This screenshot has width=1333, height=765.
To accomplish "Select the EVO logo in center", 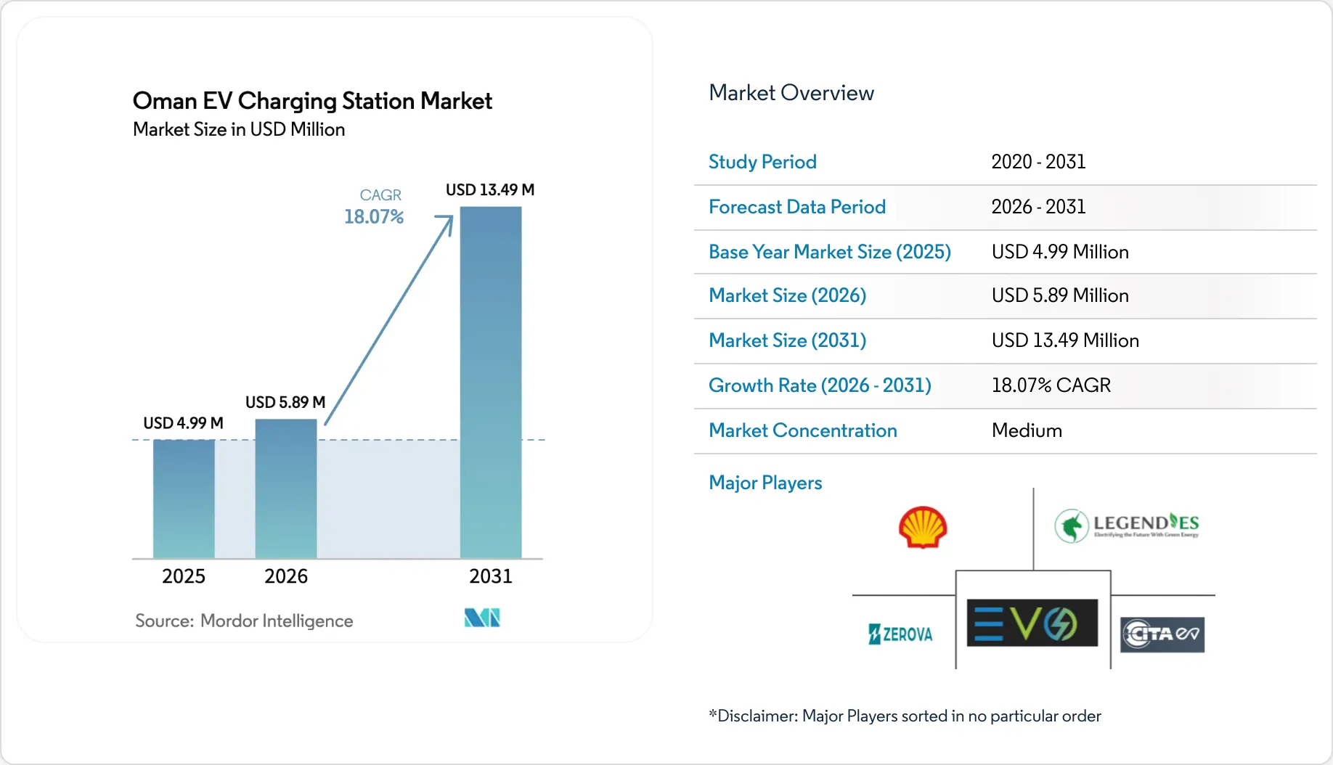I will [x=1032, y=623].
